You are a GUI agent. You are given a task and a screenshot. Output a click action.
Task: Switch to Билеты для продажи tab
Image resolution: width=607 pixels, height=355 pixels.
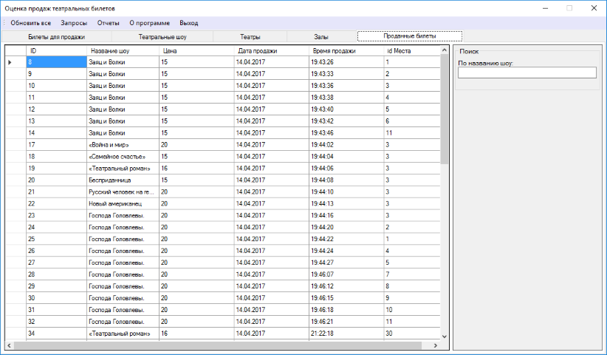[x=56, y=36]
